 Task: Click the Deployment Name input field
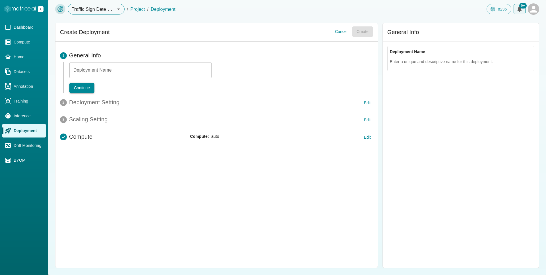(x=140, y=70)
